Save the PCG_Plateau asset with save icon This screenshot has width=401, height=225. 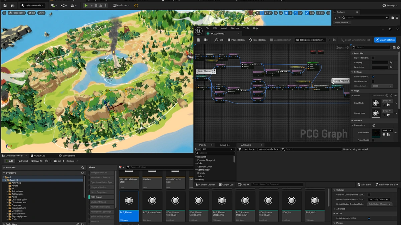198,40
